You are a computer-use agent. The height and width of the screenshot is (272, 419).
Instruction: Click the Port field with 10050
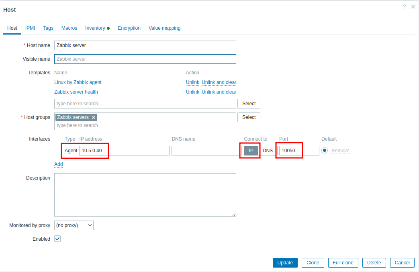coord(299,150)
